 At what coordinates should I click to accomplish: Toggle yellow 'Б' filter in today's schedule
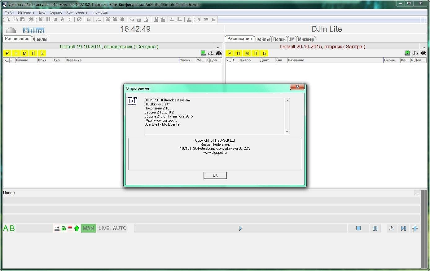click(42, 53)
